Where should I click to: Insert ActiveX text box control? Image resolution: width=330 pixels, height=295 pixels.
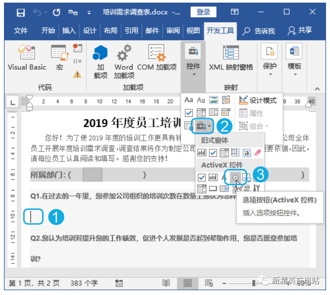(213, 177)
